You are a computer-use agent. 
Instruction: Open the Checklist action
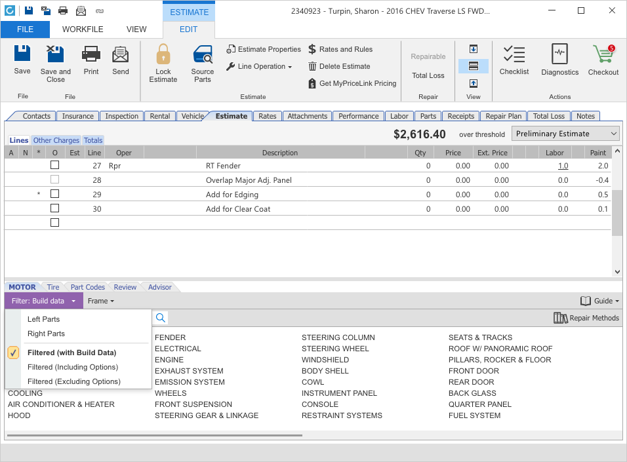pos(514,55)
